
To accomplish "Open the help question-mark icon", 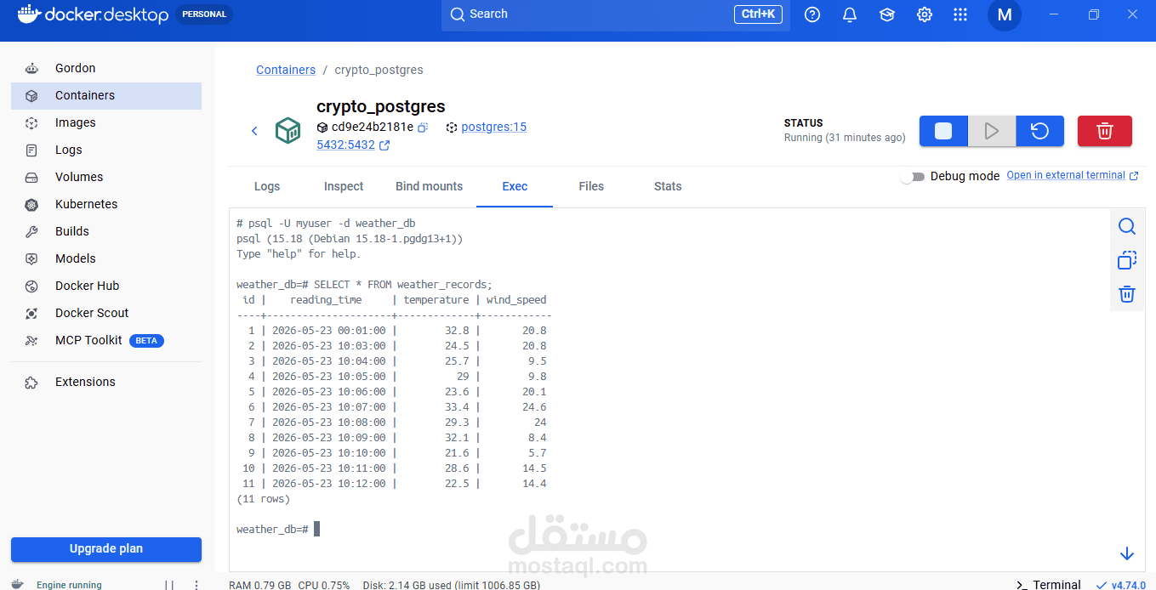I will [812, 14].
